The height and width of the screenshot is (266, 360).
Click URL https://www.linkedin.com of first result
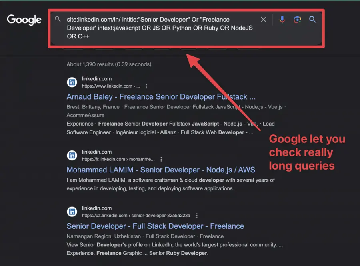click(111, 86)
